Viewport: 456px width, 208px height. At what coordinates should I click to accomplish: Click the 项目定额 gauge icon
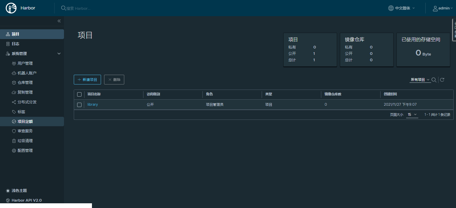pyautogui.click(x=14, y=122)
